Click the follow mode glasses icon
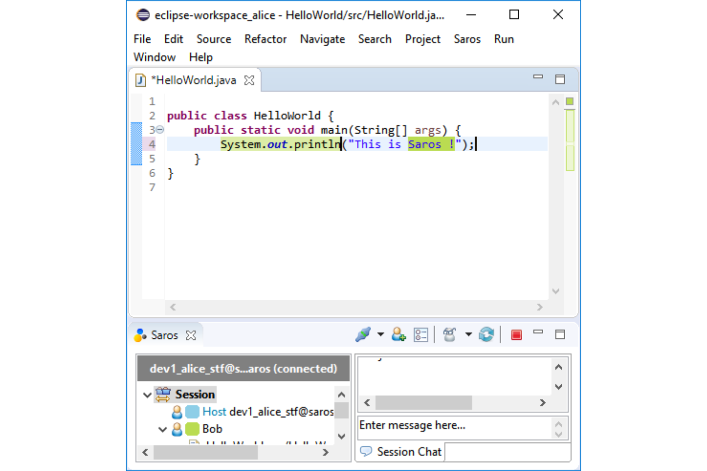707x471 pixels. 450,335
